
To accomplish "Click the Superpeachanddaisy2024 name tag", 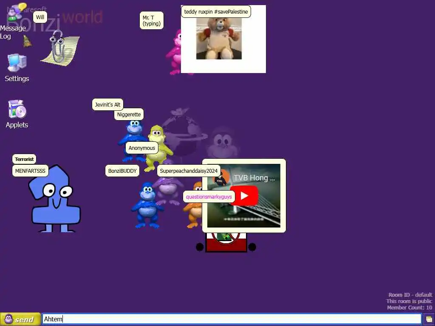I will [x=189, y=171].
